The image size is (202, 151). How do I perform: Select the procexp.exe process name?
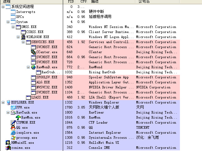pyautogui.click(x=27, y=138)
